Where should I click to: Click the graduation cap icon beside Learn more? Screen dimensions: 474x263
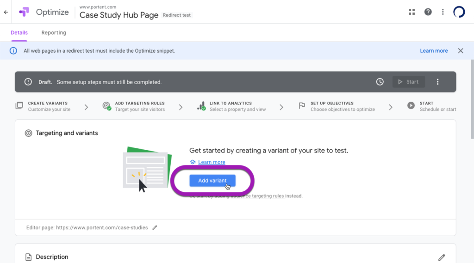(x=193, y=162)
